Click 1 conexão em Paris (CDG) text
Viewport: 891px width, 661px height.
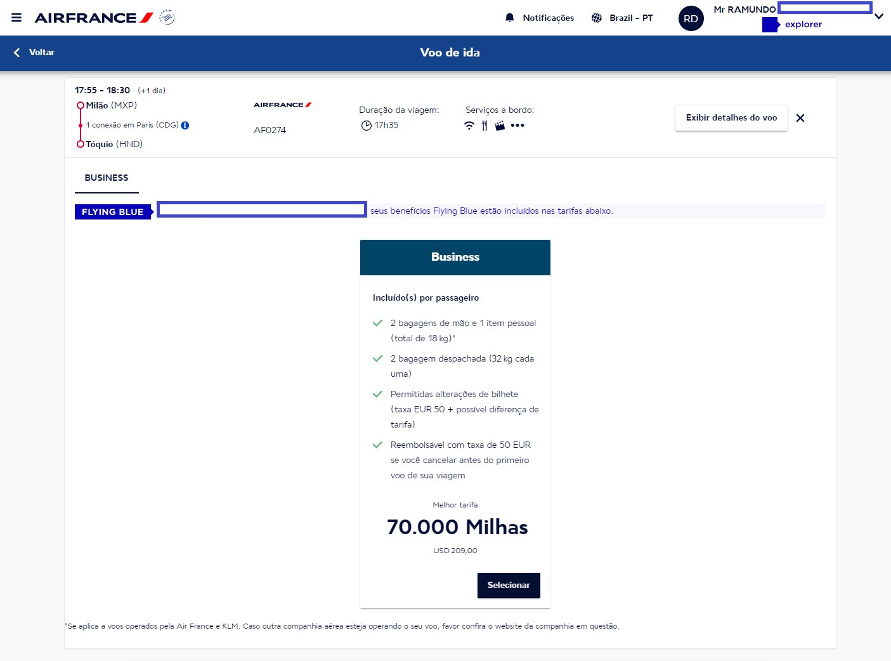[x=133, y=125]
